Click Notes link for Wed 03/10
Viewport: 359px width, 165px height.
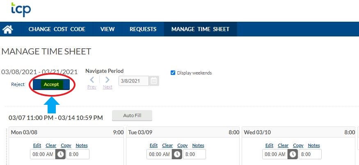(313, 145)
